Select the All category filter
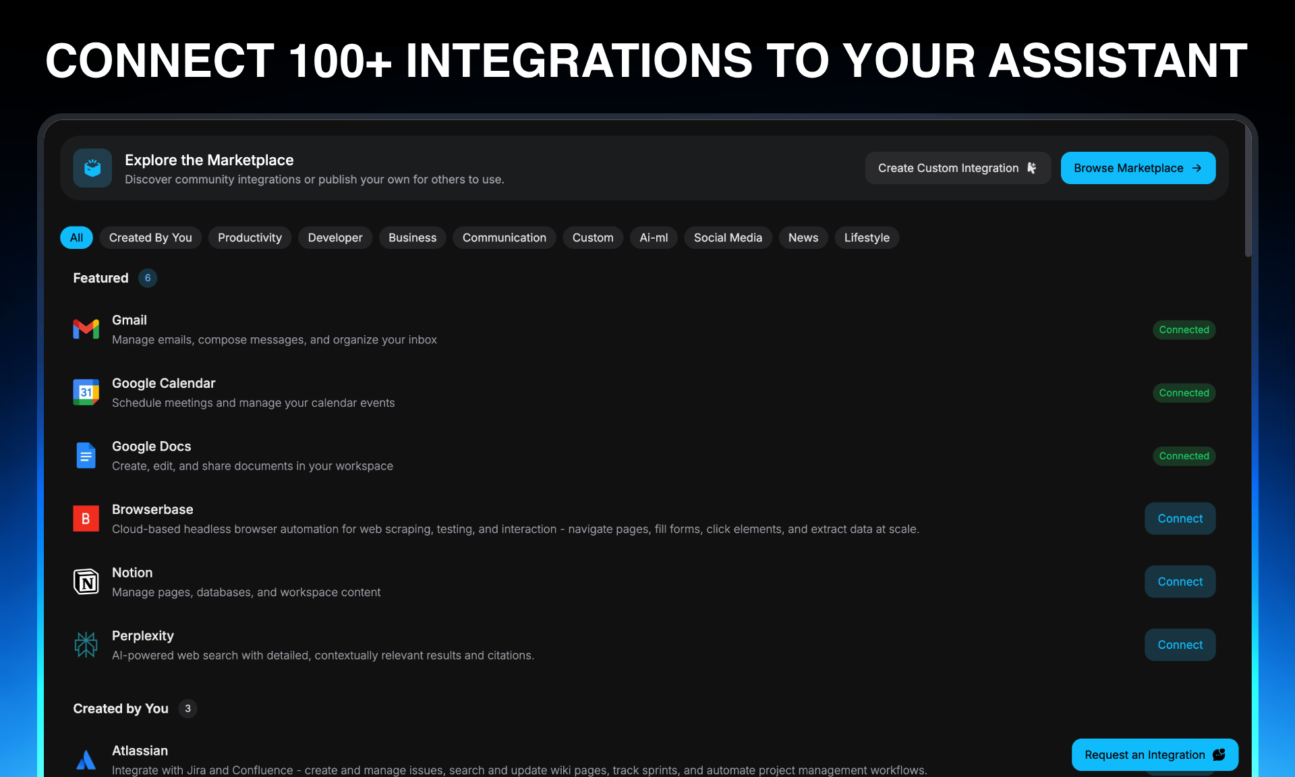Screen dimensions: 1295x777 pyautogui.click(x=76, y=237)
